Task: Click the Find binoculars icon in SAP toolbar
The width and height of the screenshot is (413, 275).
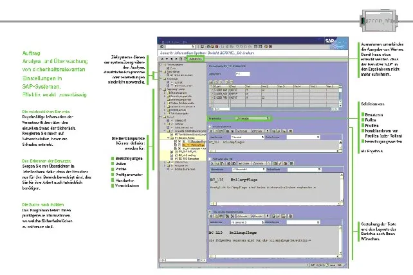Action: click(227, 46)
